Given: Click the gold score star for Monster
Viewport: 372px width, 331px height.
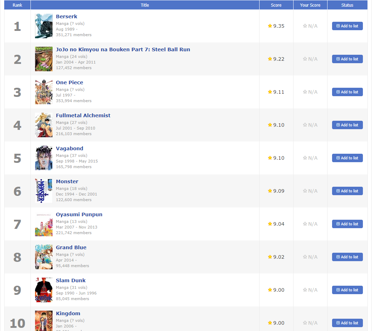Looking at the screenshot, I should 270,191.
